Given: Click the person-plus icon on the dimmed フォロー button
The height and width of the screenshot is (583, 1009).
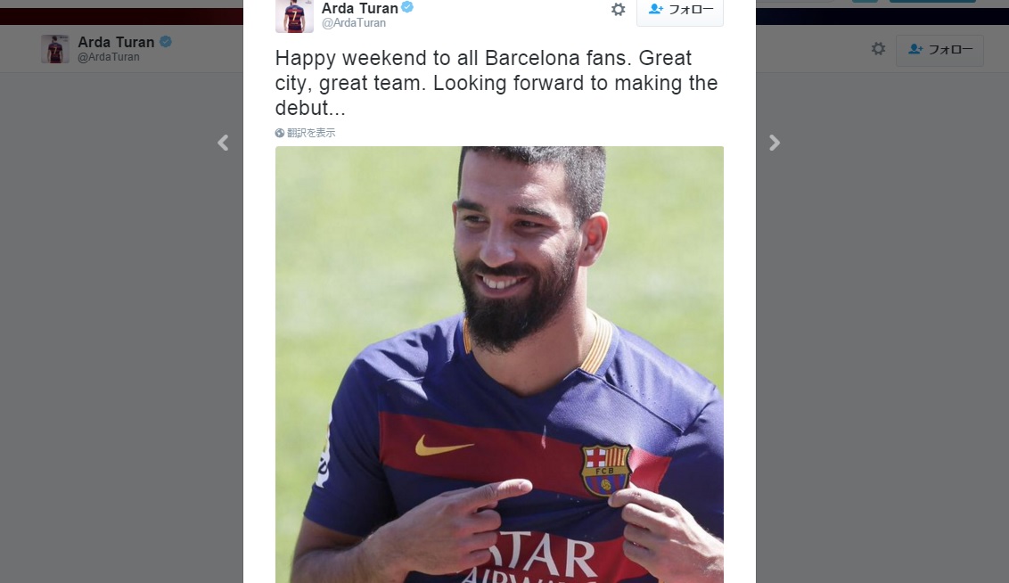Looking at the screenshot, I should 915,49.
